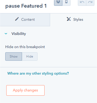Viewport: 97px width, 103px height.
Task: Open the 'Where are my other styling options?' link
Action: click(x=38, y=73)
